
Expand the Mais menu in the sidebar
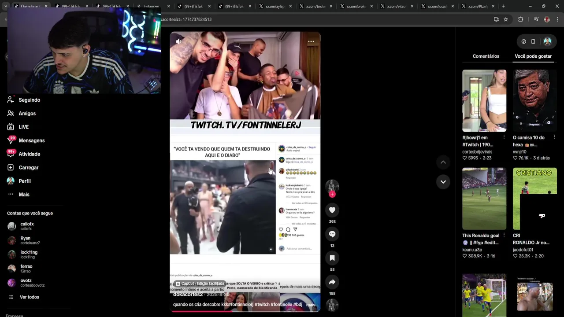point(24,195)
